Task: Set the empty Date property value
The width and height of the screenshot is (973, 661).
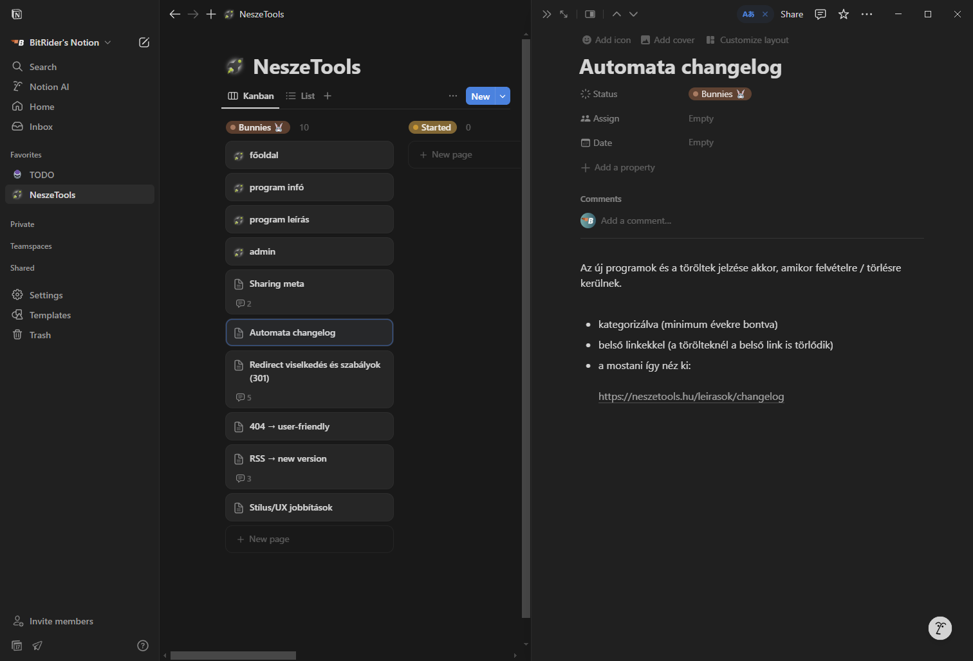Action: point(701,142)
